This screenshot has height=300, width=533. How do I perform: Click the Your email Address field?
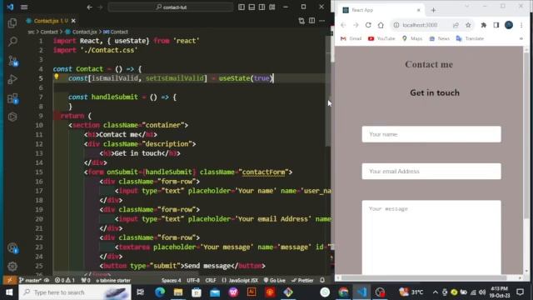click(x=431, y=171)
